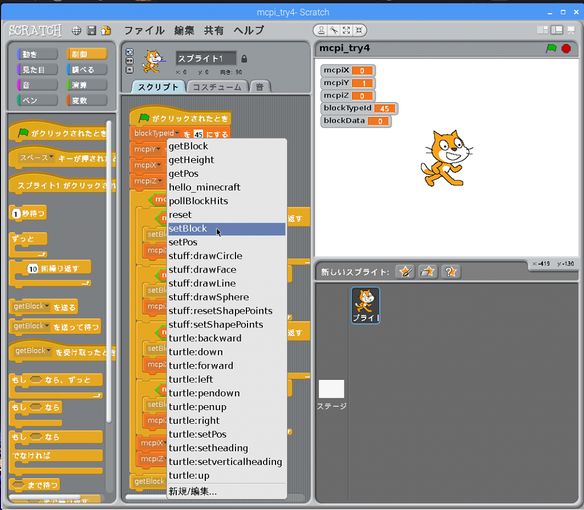Select the duplicate stamp tool

(x=321, y=31)
